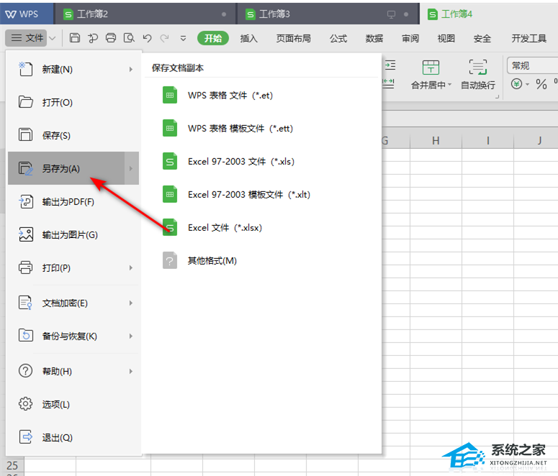The image size is (558, 476).
Task: Click the increase indent icon in ribbon
Action: [x=390, y=65]
